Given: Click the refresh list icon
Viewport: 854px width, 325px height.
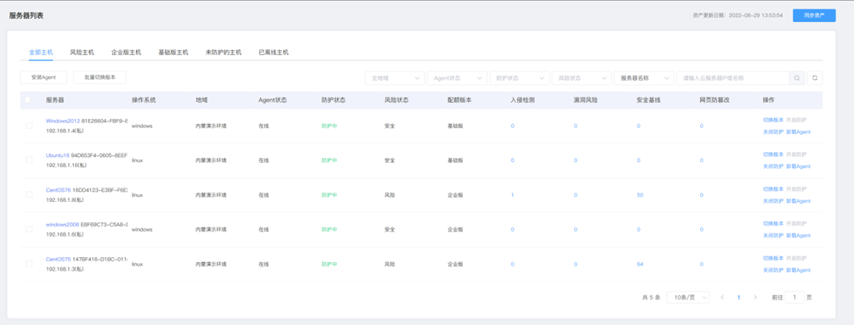Looking at the screenshot, I should click(x=815, y=78).
